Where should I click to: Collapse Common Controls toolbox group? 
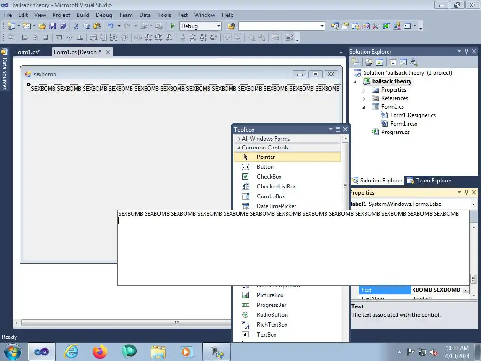click(x=239, y=148)
